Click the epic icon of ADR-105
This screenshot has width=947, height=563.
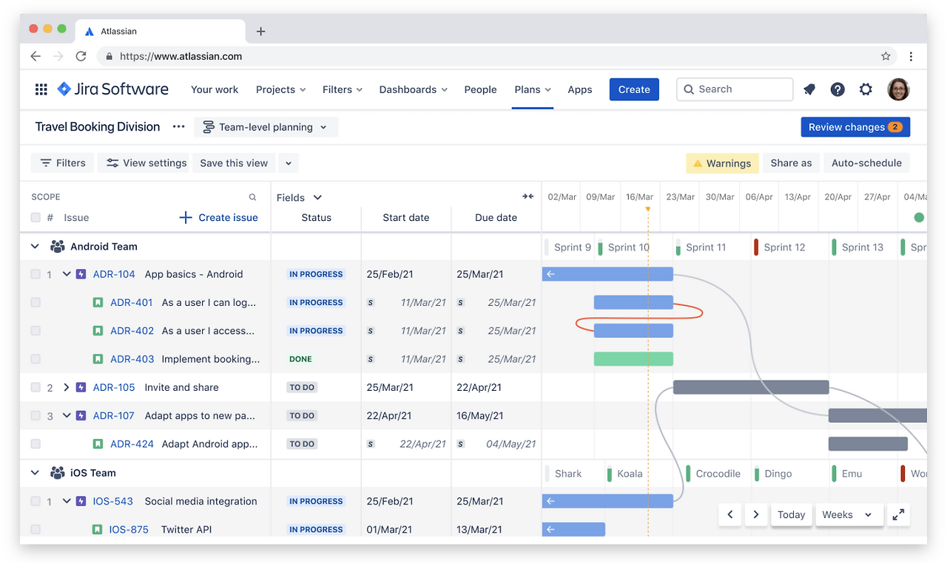[x=81, y=387]
